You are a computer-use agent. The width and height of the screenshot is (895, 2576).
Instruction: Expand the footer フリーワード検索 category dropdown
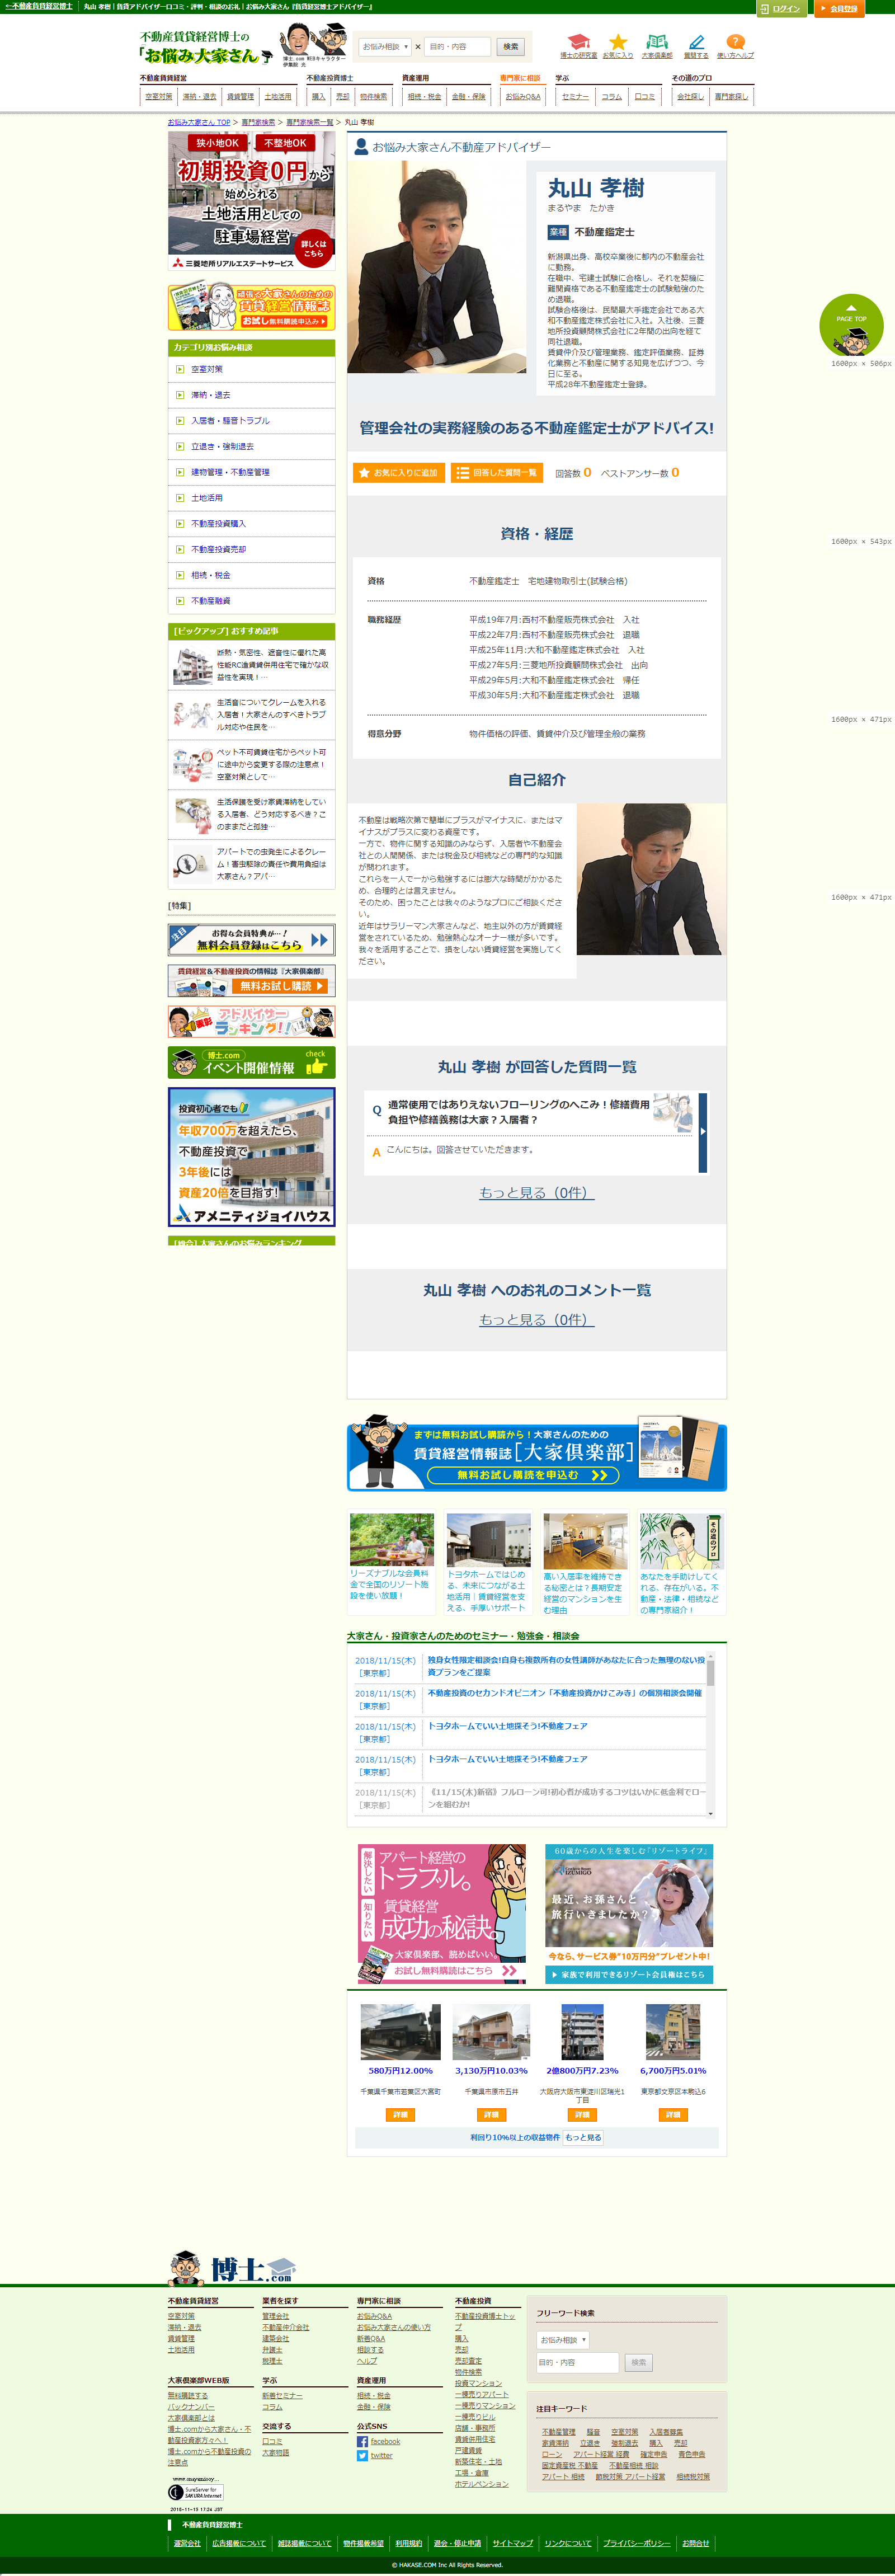pyautogui.click(x=563, y=2340)
